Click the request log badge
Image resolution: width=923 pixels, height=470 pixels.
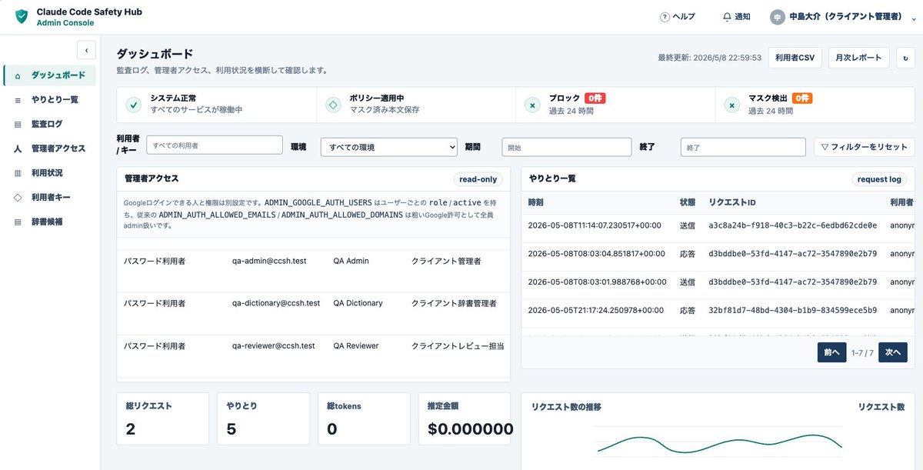[879, 179]
